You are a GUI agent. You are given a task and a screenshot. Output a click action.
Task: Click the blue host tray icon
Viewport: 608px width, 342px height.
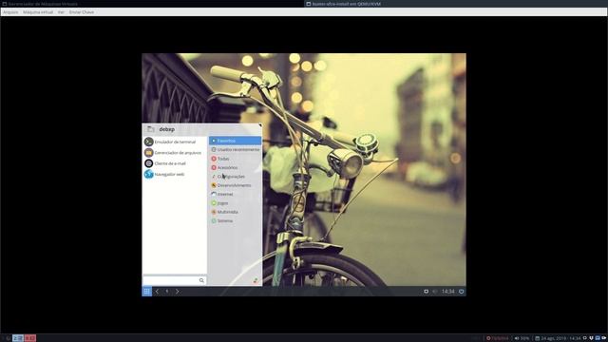pyautogui.click(x=598, y=338)
